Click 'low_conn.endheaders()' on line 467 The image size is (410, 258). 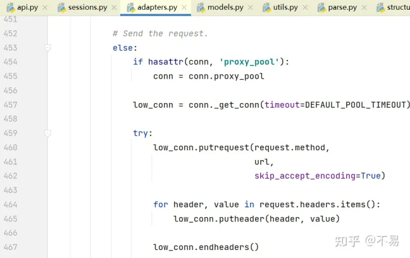206,247
